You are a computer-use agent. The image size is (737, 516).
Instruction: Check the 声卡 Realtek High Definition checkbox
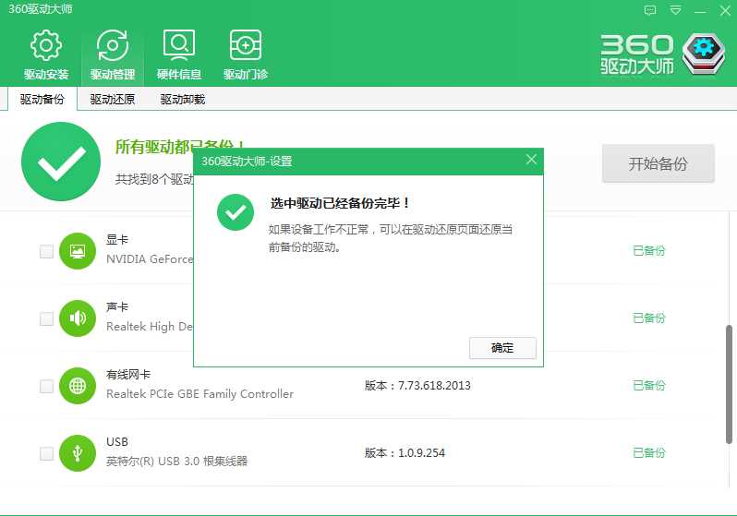click(46, 318)
